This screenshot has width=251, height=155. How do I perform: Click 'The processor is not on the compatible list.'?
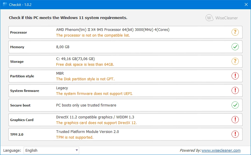coord(93,35)
